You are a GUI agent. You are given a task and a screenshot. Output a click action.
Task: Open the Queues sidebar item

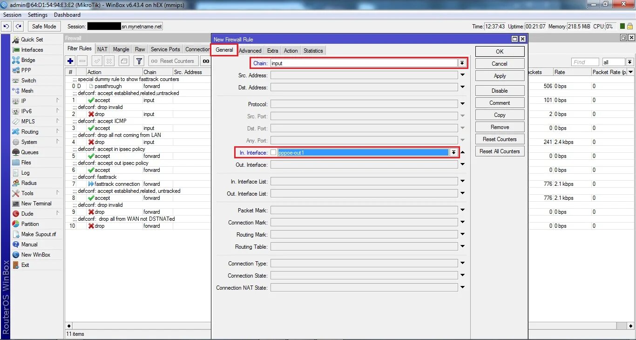(x=30, y=152)
